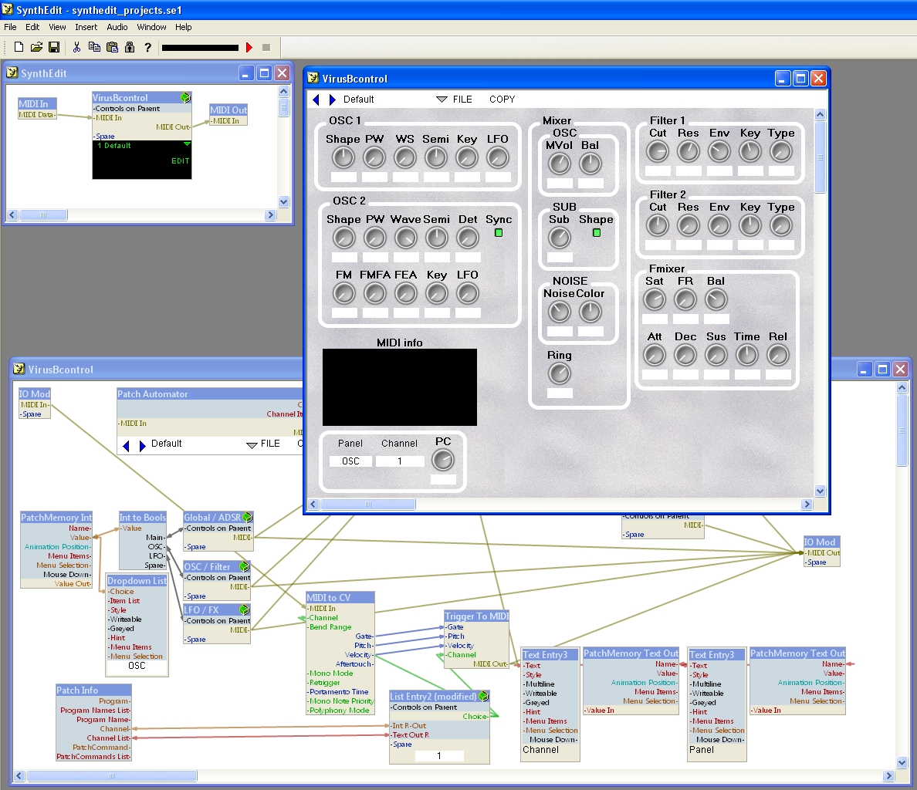The image size is (917, 790).
Task: Click the value box under OSC 1 Shape
Action: pyautogui.click(x=343, y=177)
